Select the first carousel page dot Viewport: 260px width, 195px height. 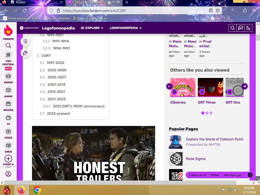203,113
